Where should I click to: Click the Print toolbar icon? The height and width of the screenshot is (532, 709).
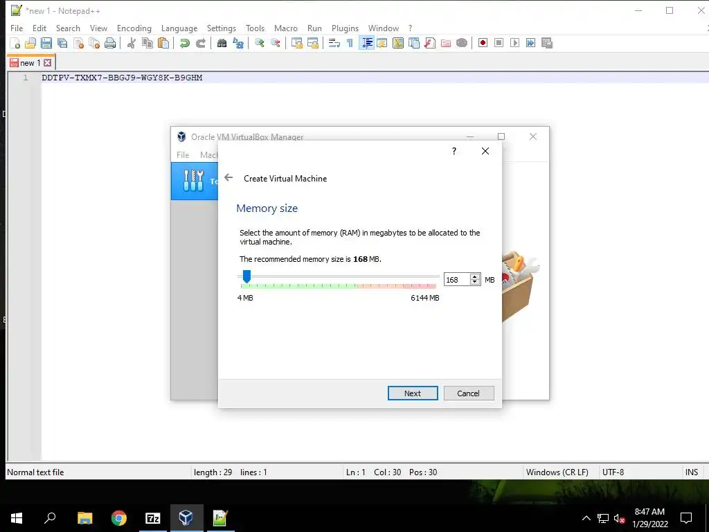[x=110, y=43]
